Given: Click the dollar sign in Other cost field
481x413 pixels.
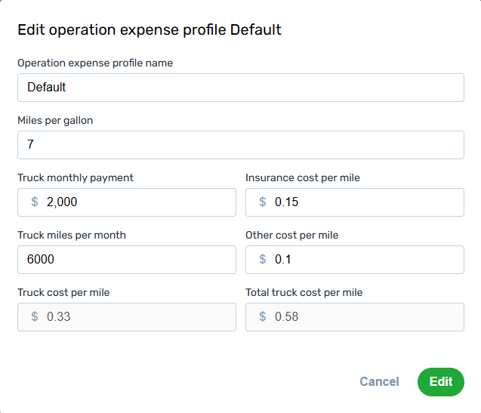Looking at the screenshot, I should [x=263, y=259].
